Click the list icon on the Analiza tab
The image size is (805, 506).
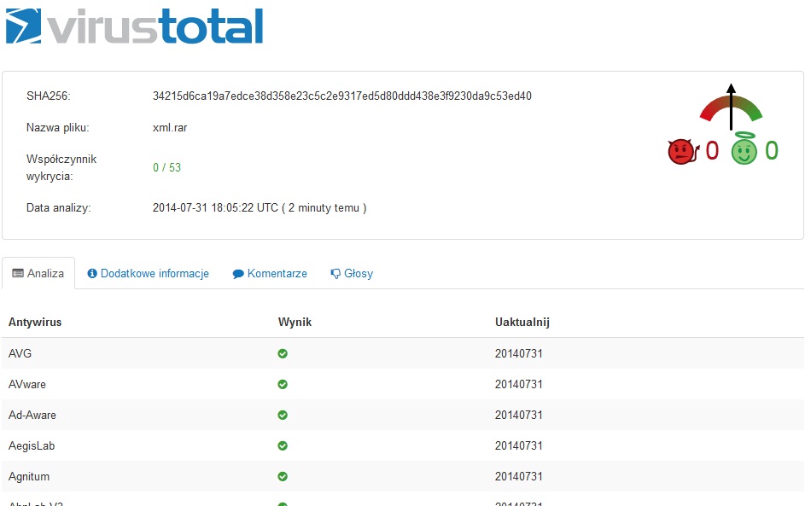coord(18,274)
